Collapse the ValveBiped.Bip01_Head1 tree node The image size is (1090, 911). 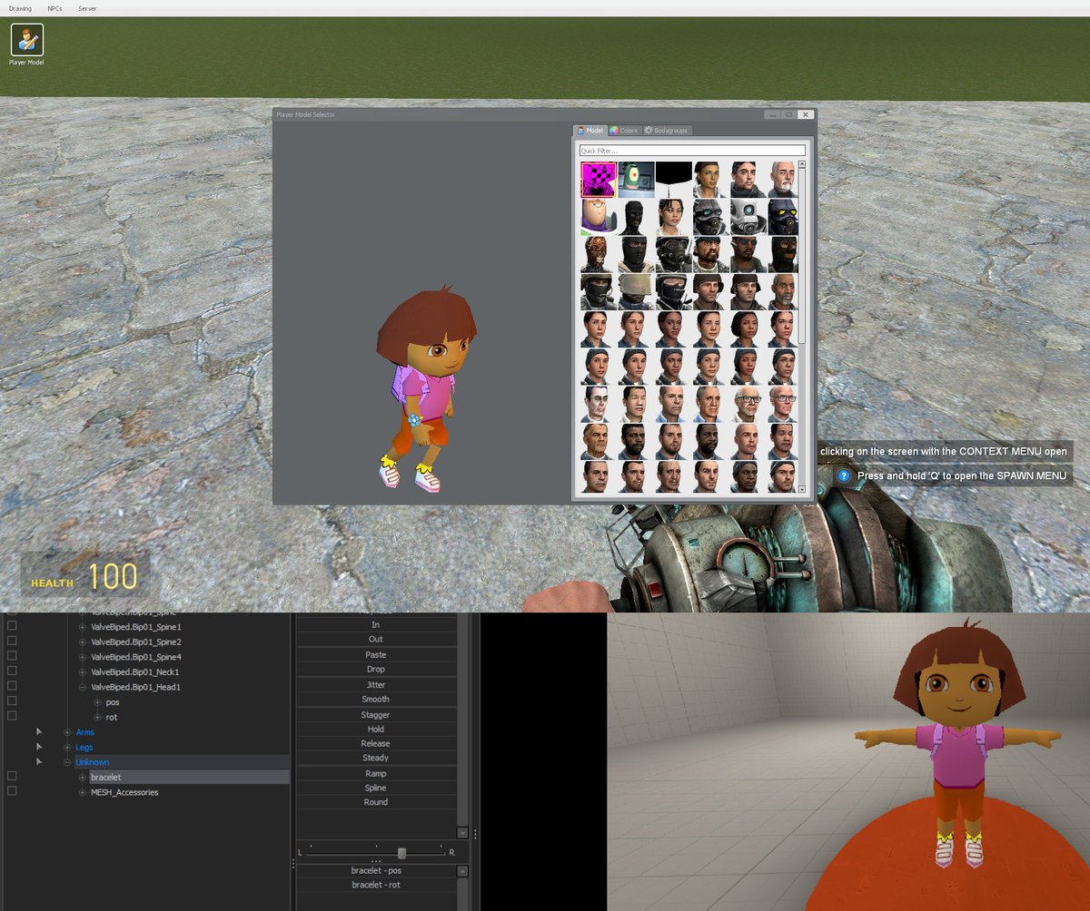click(x=83, y=687)
